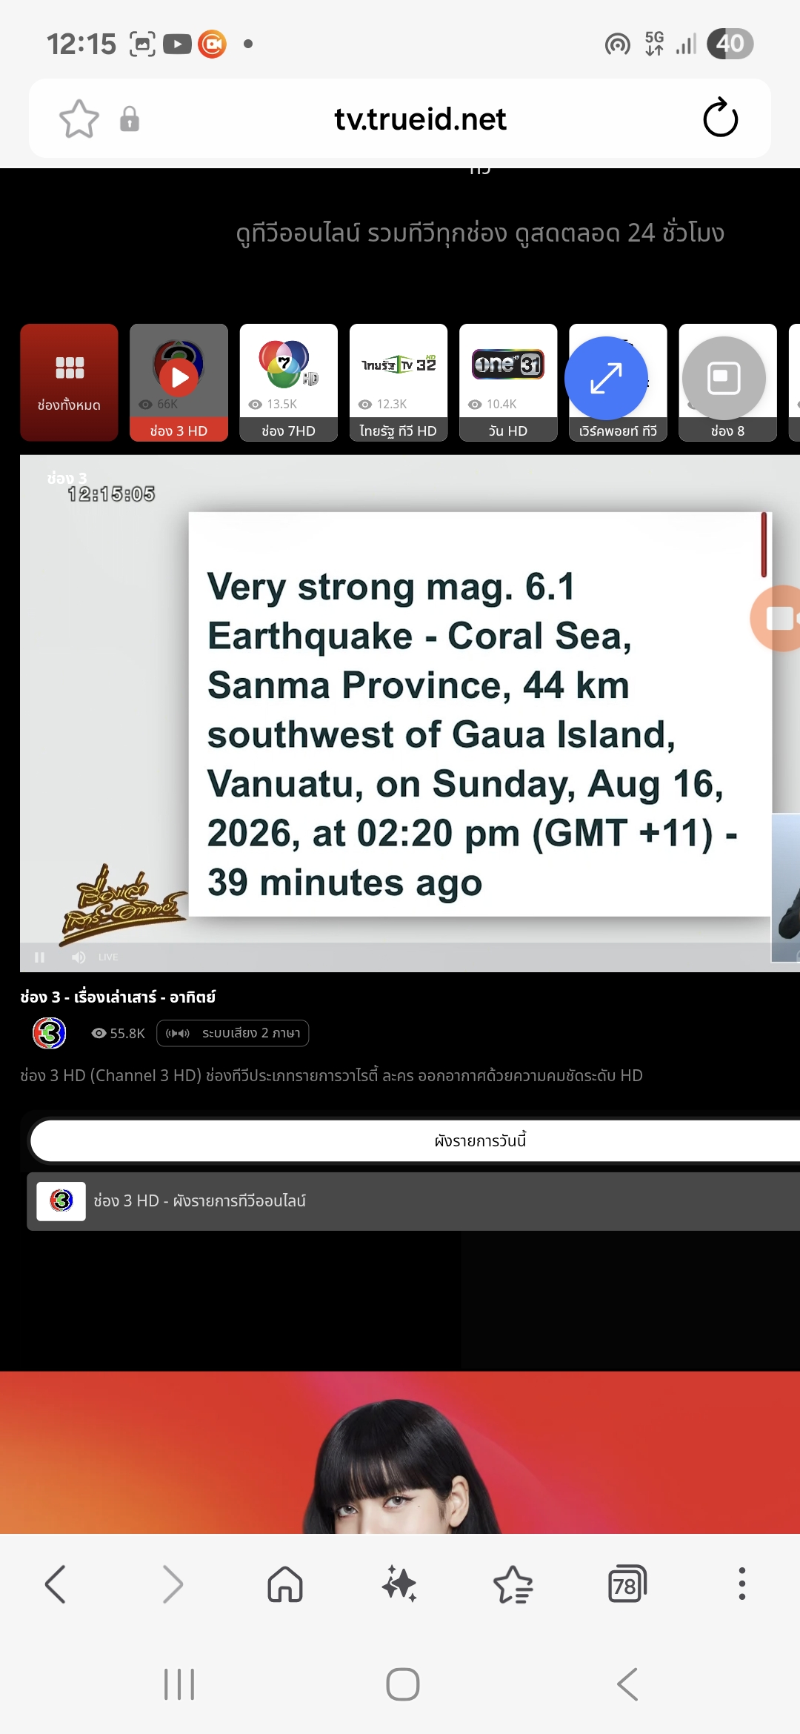
Task: Switch to Channel 7HD tile
Action: [x=288, y=382]
